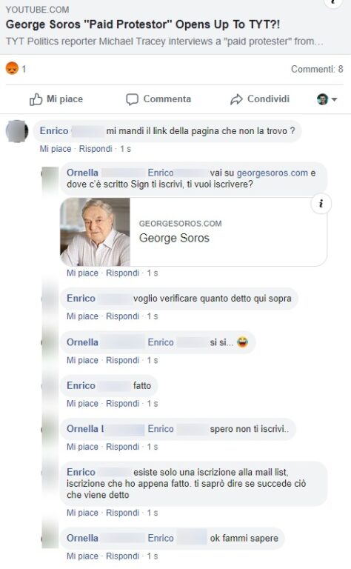Click the info icon on George Soros link card

321,204
